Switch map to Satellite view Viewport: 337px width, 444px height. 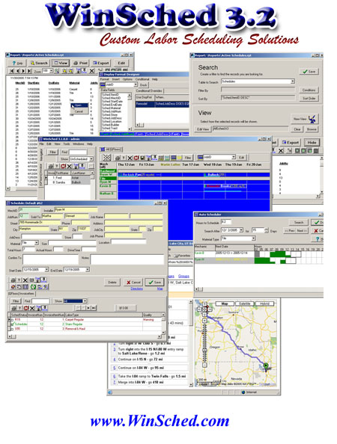tap(245, 303)
